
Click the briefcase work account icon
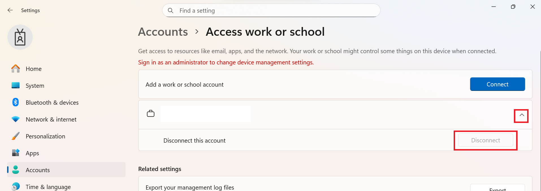pos(151,114)
